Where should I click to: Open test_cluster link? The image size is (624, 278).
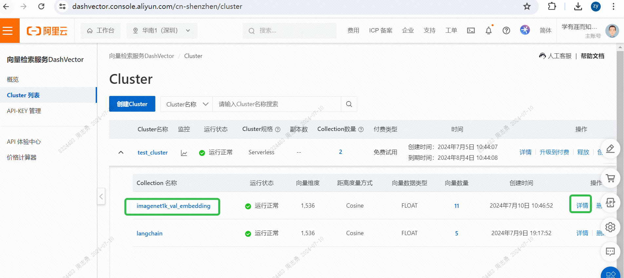(153, 153)
